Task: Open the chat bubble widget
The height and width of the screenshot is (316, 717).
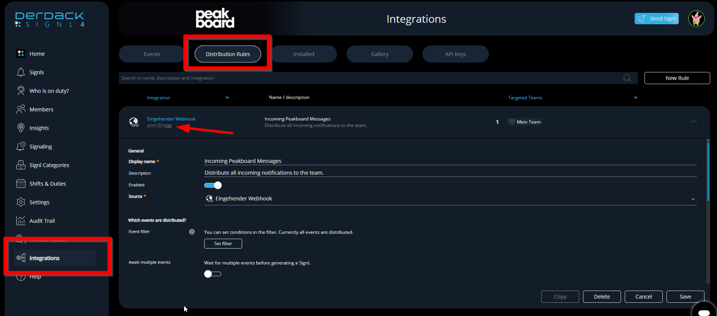Action: [704, 311]
